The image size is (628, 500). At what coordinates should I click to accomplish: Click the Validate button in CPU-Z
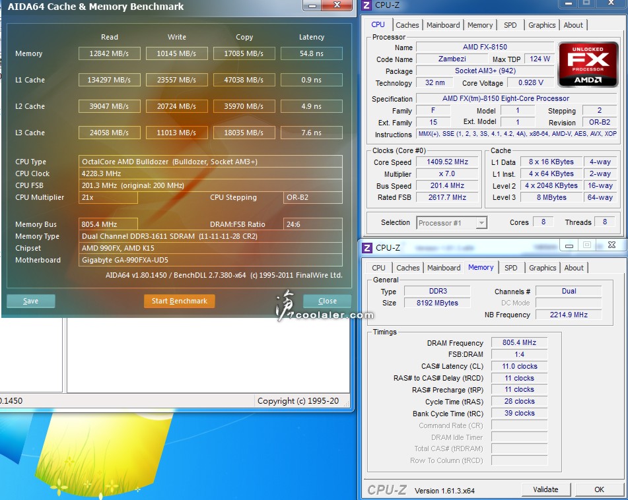545,489
